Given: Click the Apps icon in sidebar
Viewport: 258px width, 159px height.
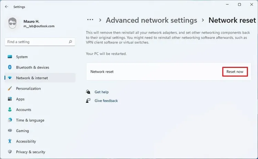Looking at the screenshot, I should tap(10, 99).
